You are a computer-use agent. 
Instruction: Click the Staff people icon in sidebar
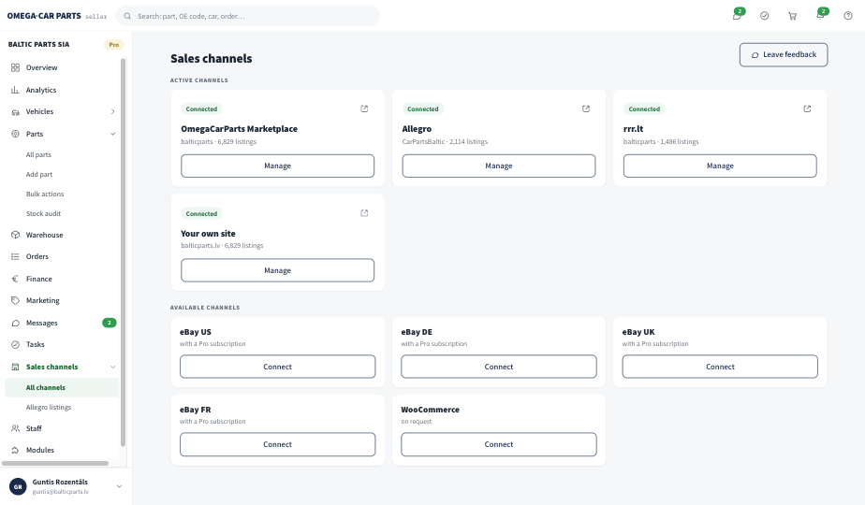click(x=15, y=428)
